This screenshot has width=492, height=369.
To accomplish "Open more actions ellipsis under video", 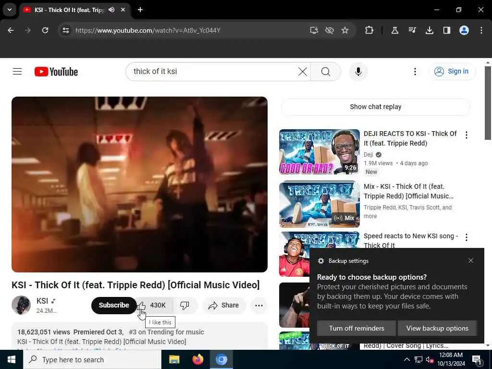I will pyautogui.click(x=259, y=305).
